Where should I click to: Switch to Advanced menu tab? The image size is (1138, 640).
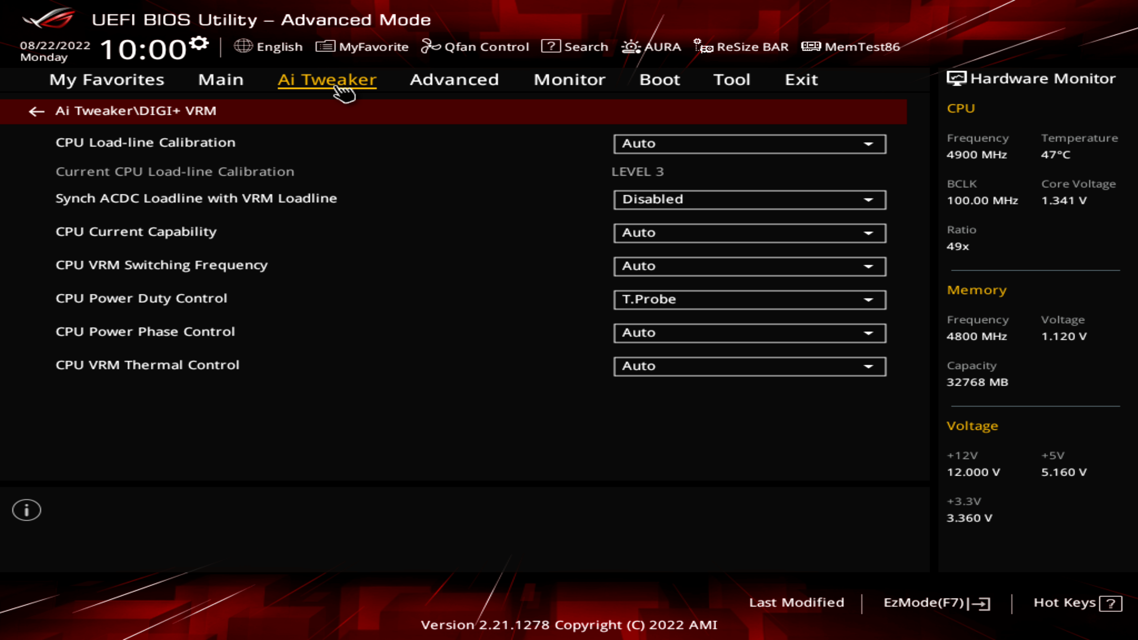tap(454, 79)
